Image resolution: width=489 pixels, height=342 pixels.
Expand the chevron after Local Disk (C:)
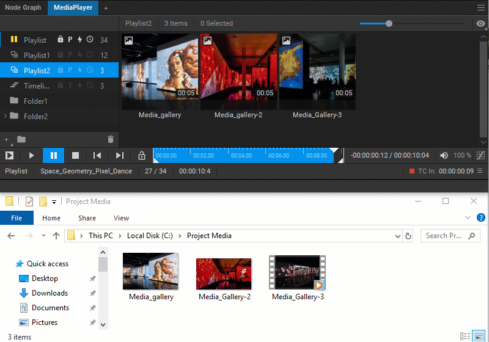point(180,236)
